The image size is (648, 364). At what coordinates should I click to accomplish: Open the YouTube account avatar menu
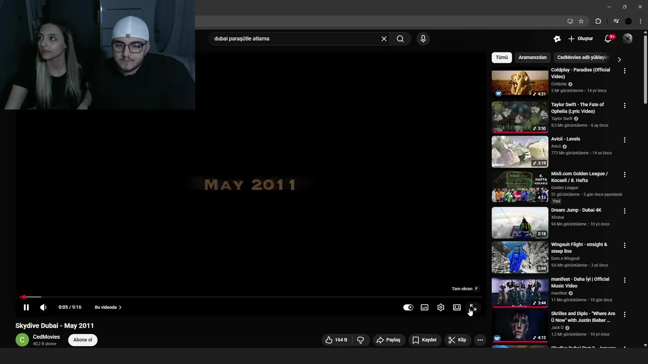pyautogui.click(x=628, y=38)
